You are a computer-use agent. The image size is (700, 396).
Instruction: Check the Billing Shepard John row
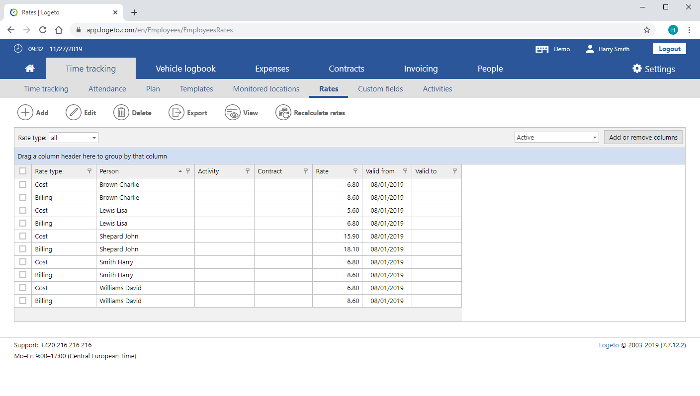pyautogui.click(x=23, y=249)
